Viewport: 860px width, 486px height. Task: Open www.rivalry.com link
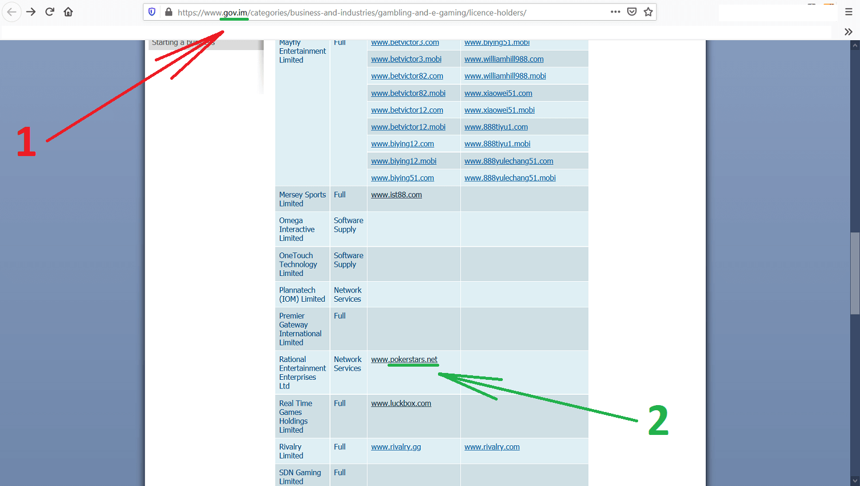[492, 447]
